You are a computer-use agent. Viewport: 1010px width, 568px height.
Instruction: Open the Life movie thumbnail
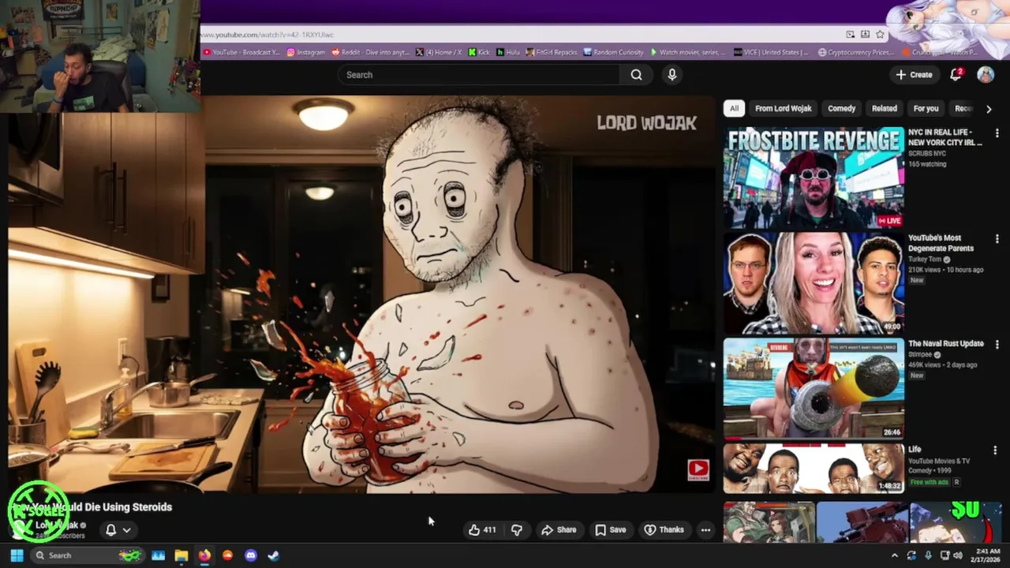[814, 468]
